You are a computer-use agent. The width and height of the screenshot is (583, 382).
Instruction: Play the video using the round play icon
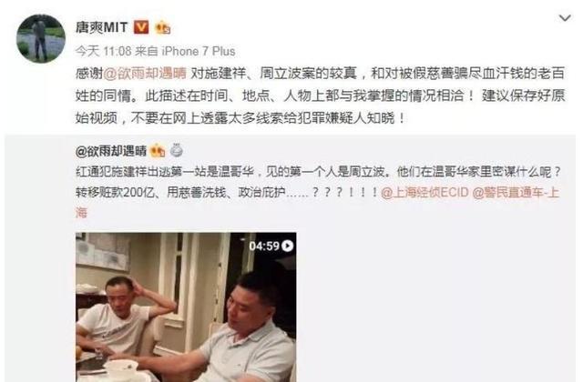288,246
